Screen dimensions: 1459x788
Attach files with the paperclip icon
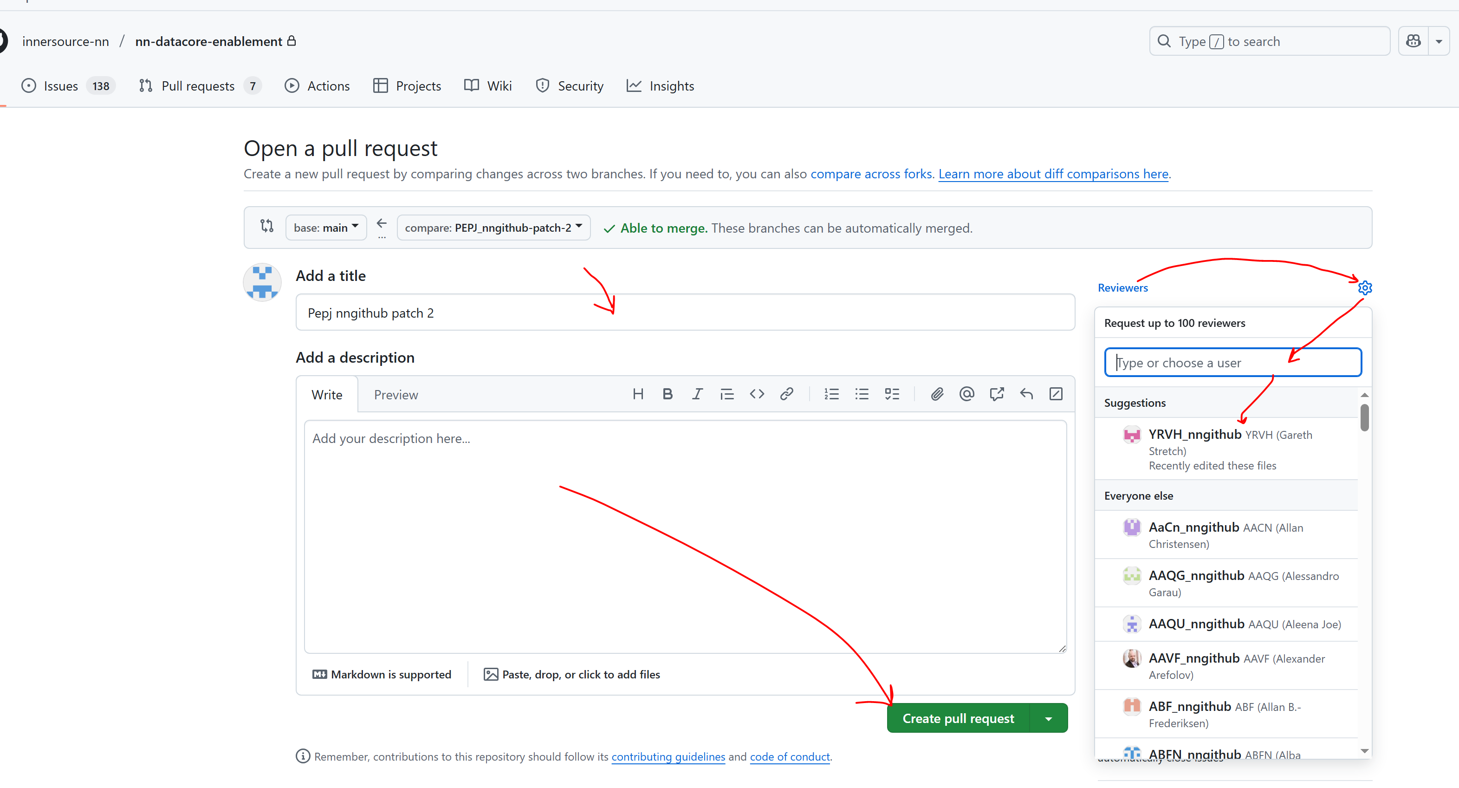[937, 394]
